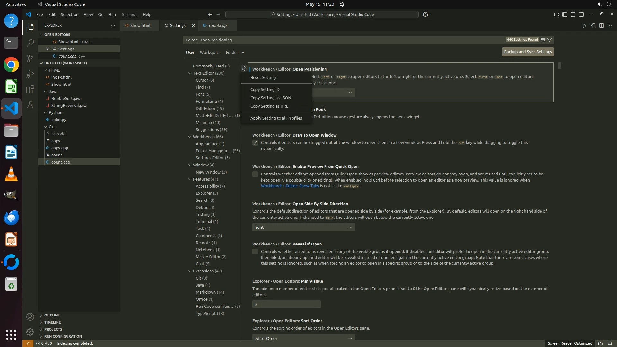Switch to the Workspace settings tab
The height and width of the screenshot is (347, 617).
pyautogui.click(x=210, y=53)
